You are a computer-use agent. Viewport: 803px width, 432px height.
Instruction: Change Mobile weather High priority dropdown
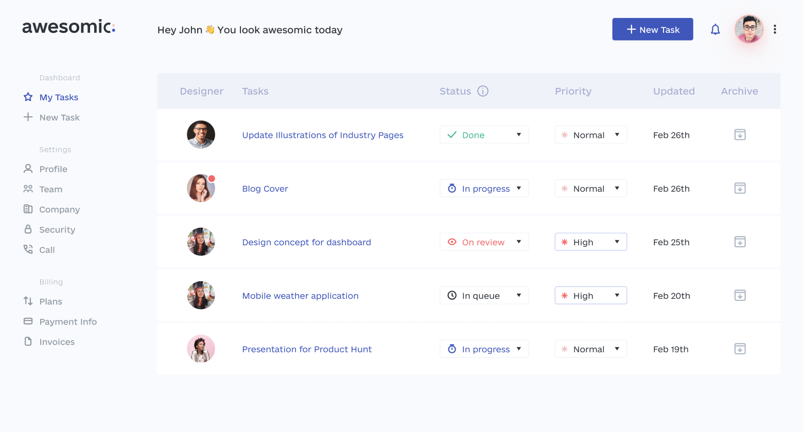(591, 295)
